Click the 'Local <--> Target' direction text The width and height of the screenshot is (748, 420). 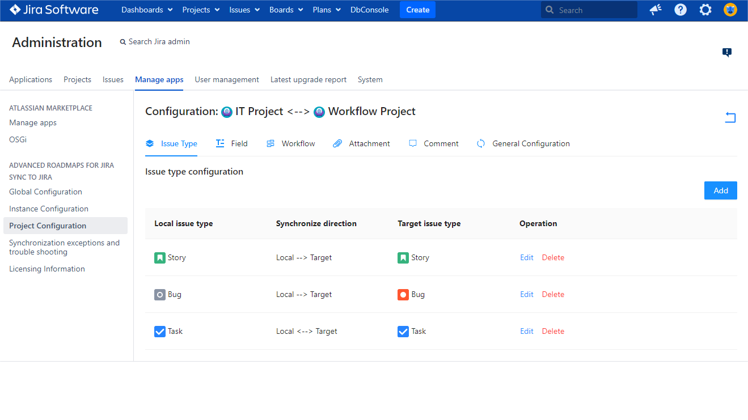(x=307, y=331)
